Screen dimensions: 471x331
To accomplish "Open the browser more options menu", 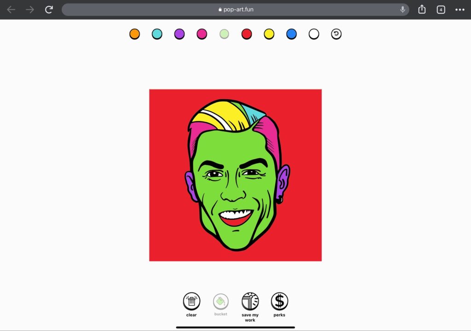I will (460, 10).
